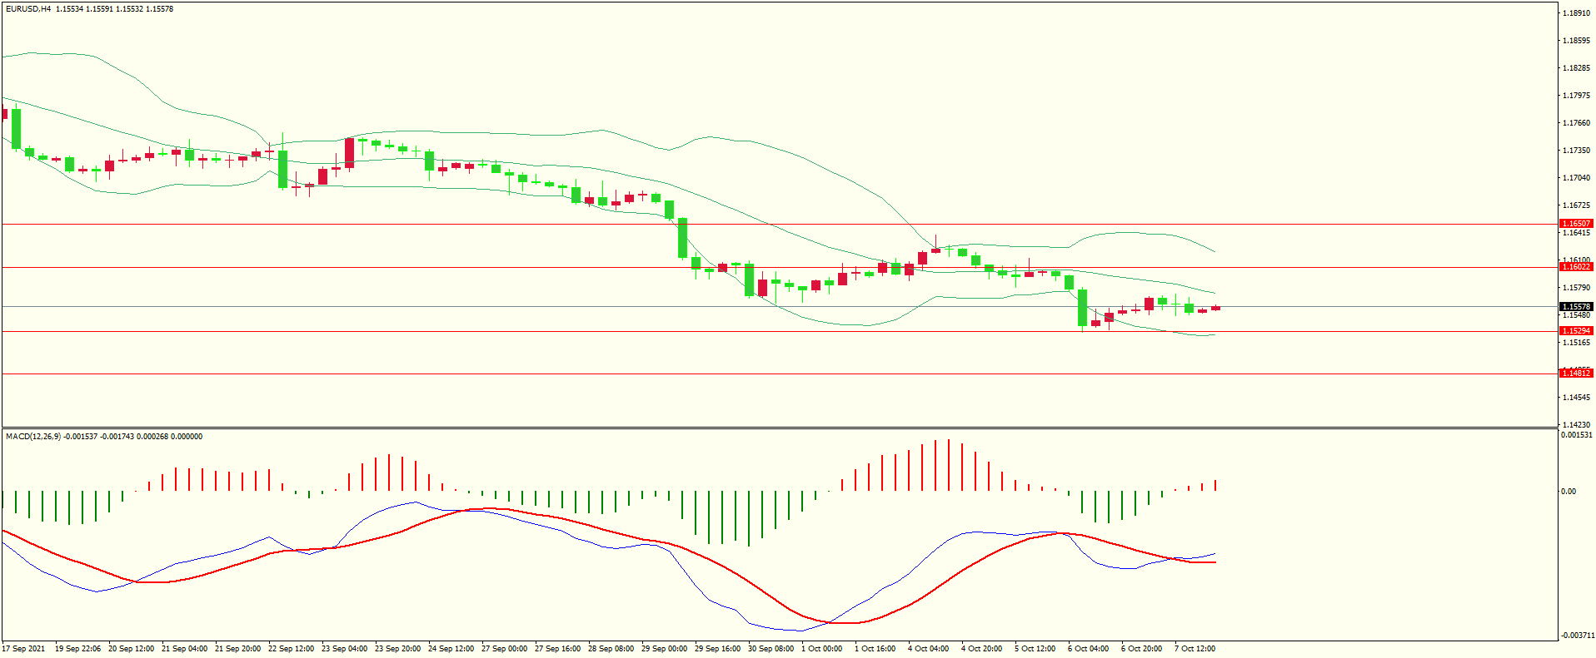Screen dimensions: 1596x658
Task: Click the MACD(12,26,9) indicator label
Action: point(32,437)
